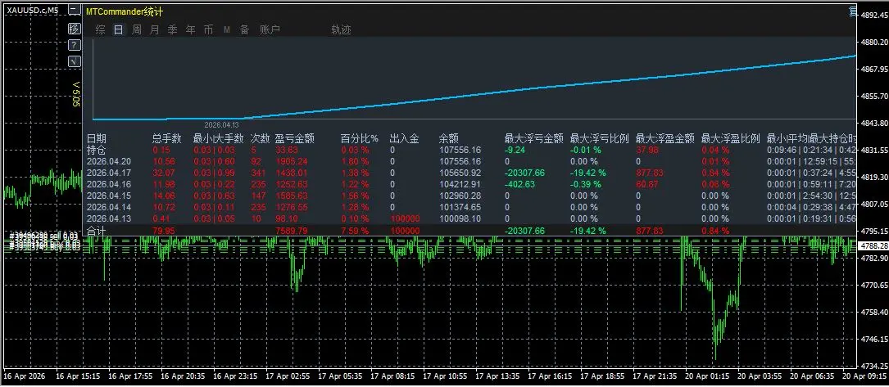The height and width of the screenshot is (387, 889).
Task: Click the 百分比% column header
Action: 360,138
